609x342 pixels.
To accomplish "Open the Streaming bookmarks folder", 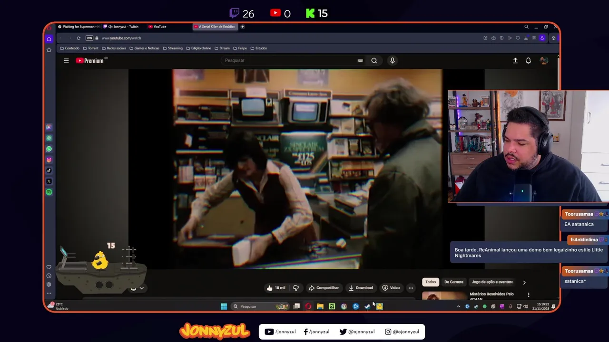I will pos(173,48).
